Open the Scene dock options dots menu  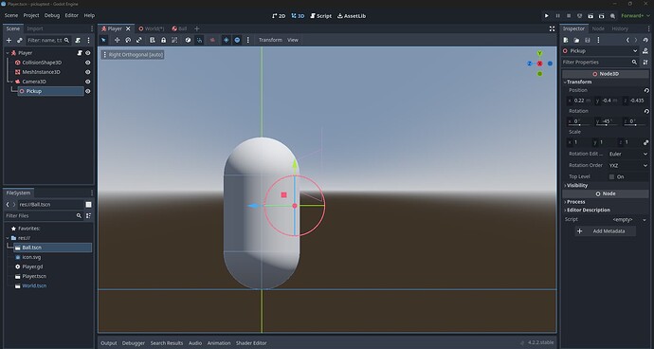click(88, 41)
